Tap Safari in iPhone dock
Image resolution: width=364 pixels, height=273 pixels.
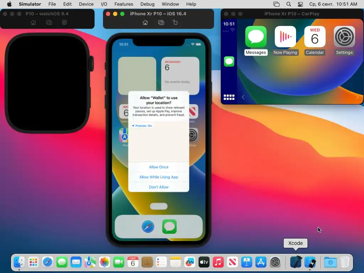[148, 226]
